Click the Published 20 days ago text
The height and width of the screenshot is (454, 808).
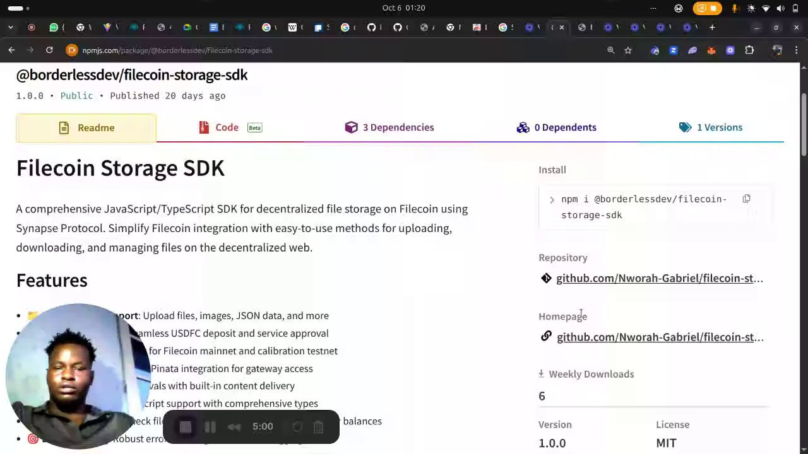point(168,96)
